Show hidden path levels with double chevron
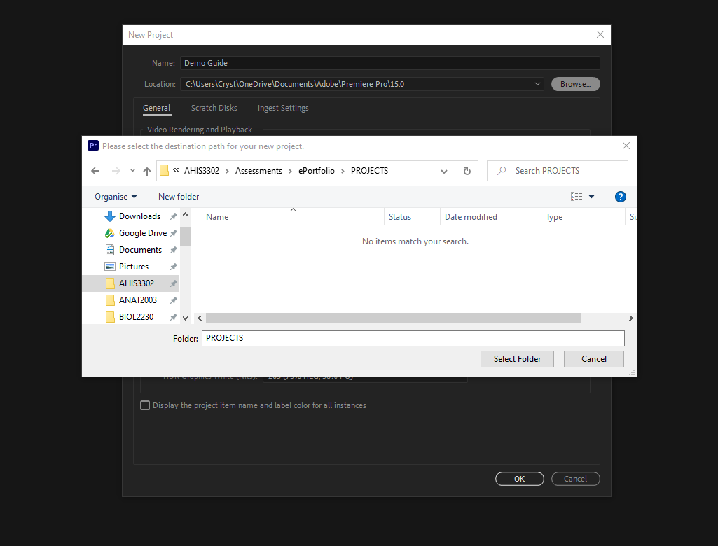Screen dimensions: 718x546 [x=176, y=170]
